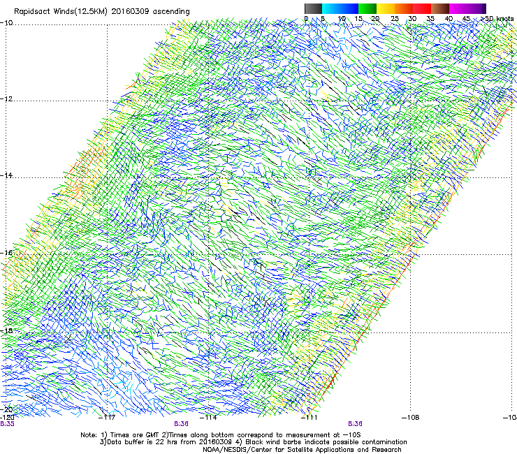The height and width of the screenshot is (454, 517).
Task: Click the brown 35–40 knots legend swatch
Action: point(440,8)
